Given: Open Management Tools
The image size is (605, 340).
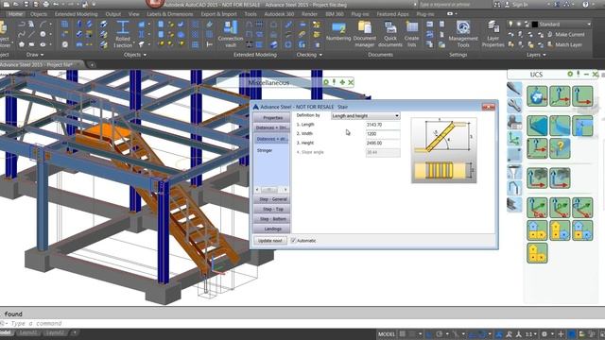Looking at the screenshot, I should click(463, 34).
